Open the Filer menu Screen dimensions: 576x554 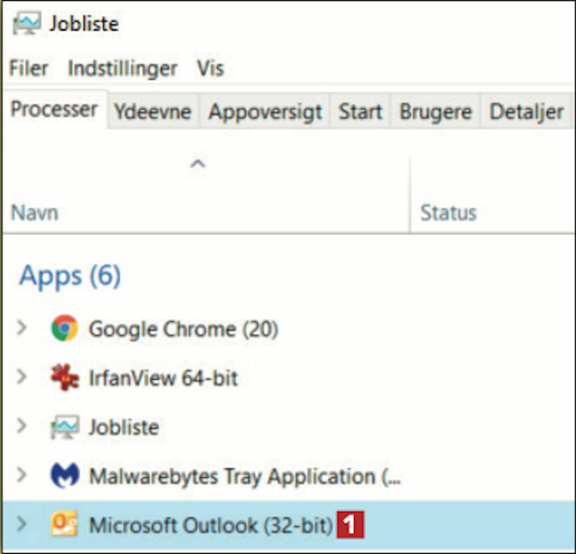[x=28, y=68]
